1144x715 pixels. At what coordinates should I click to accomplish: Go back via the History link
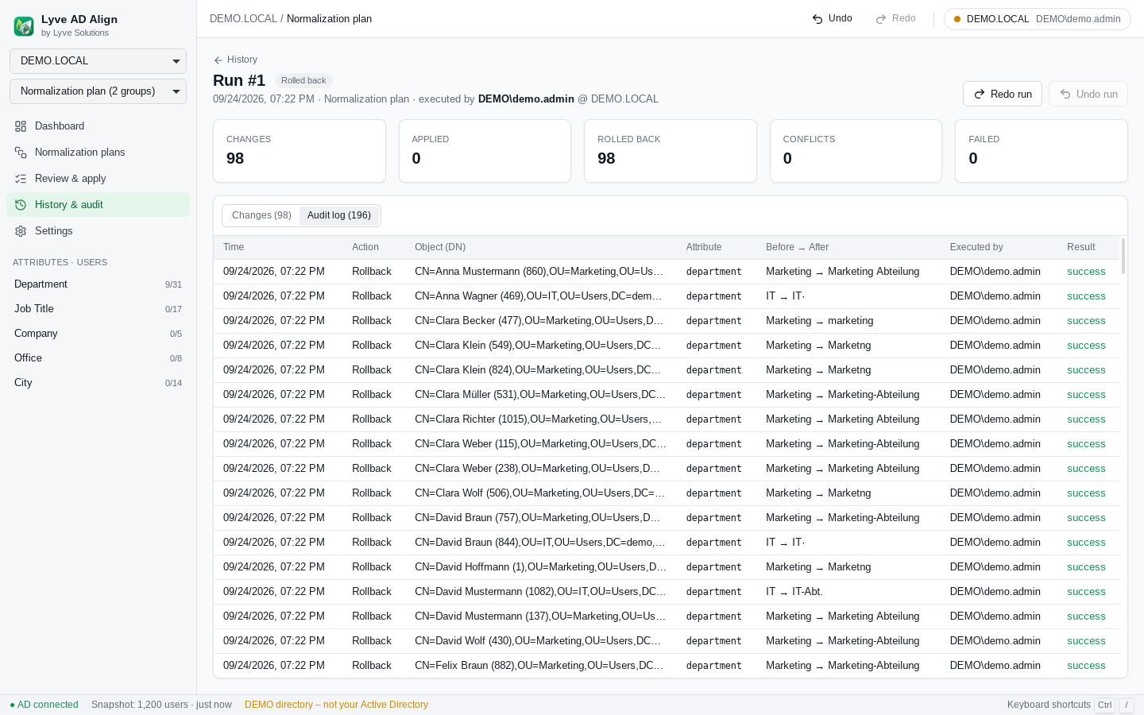tap(235, 60)
